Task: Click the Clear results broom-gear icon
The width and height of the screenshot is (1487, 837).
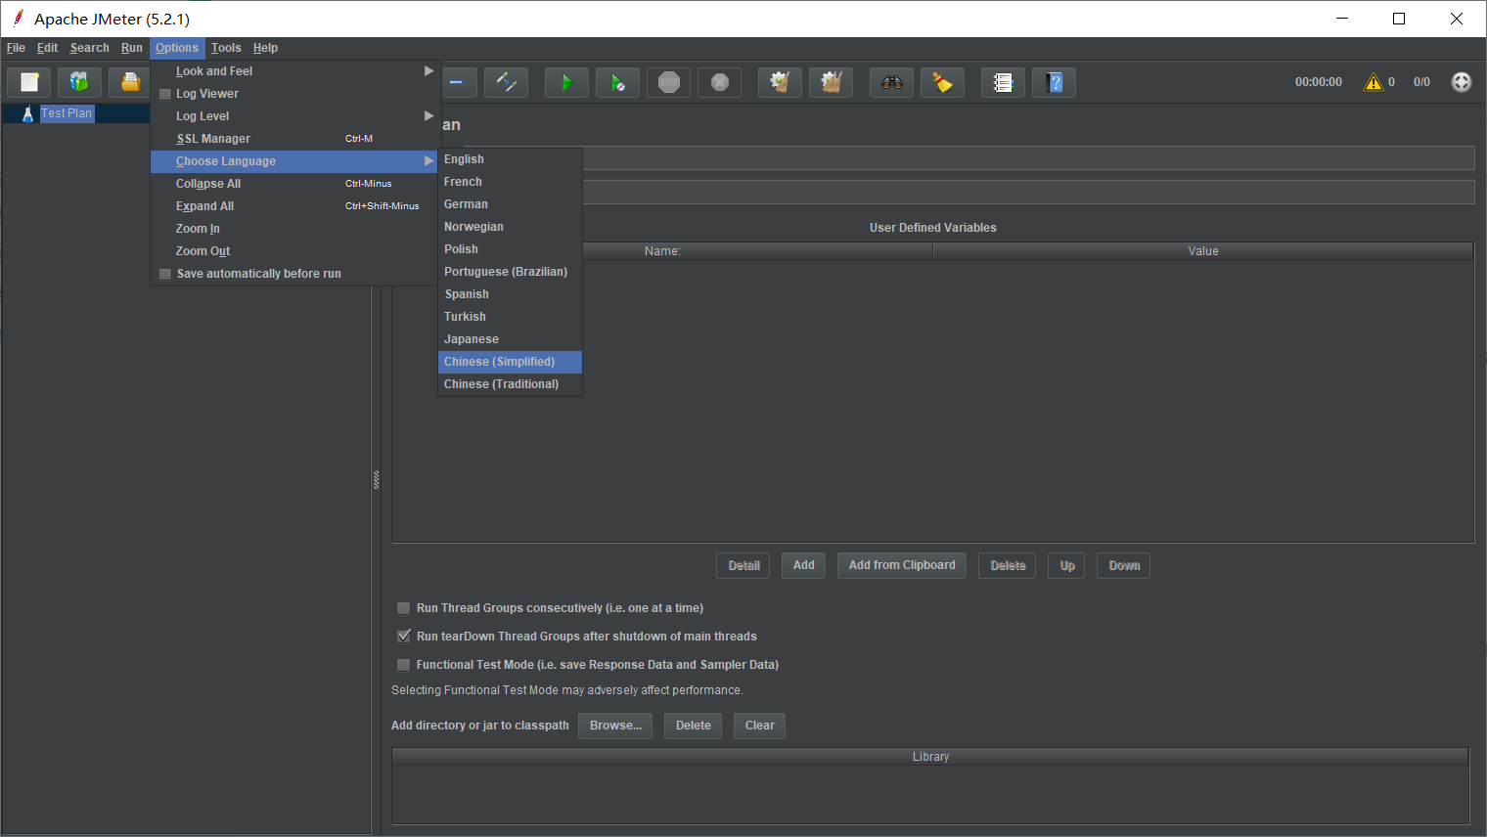Action: 780,82
